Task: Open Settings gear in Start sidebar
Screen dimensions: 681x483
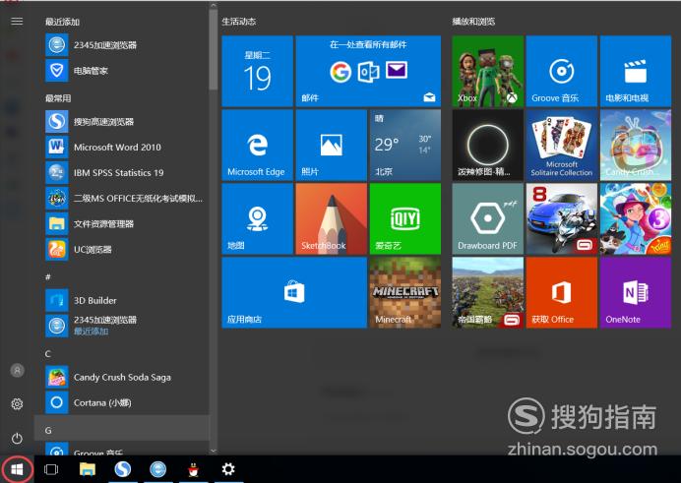Action: (x=17, y=404)
